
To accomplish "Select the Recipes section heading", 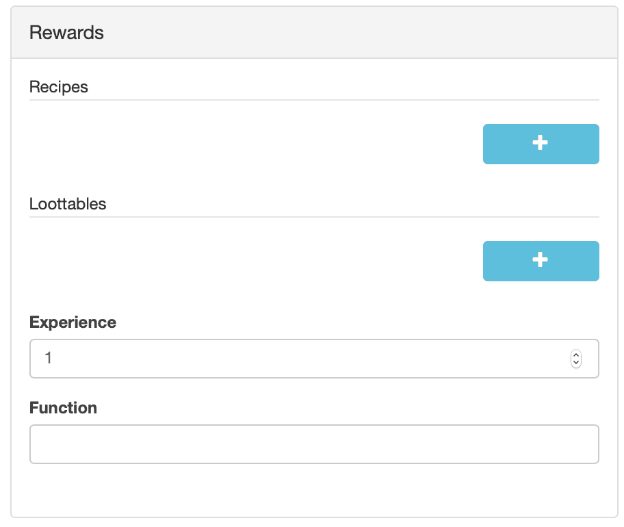I will 59,87.
